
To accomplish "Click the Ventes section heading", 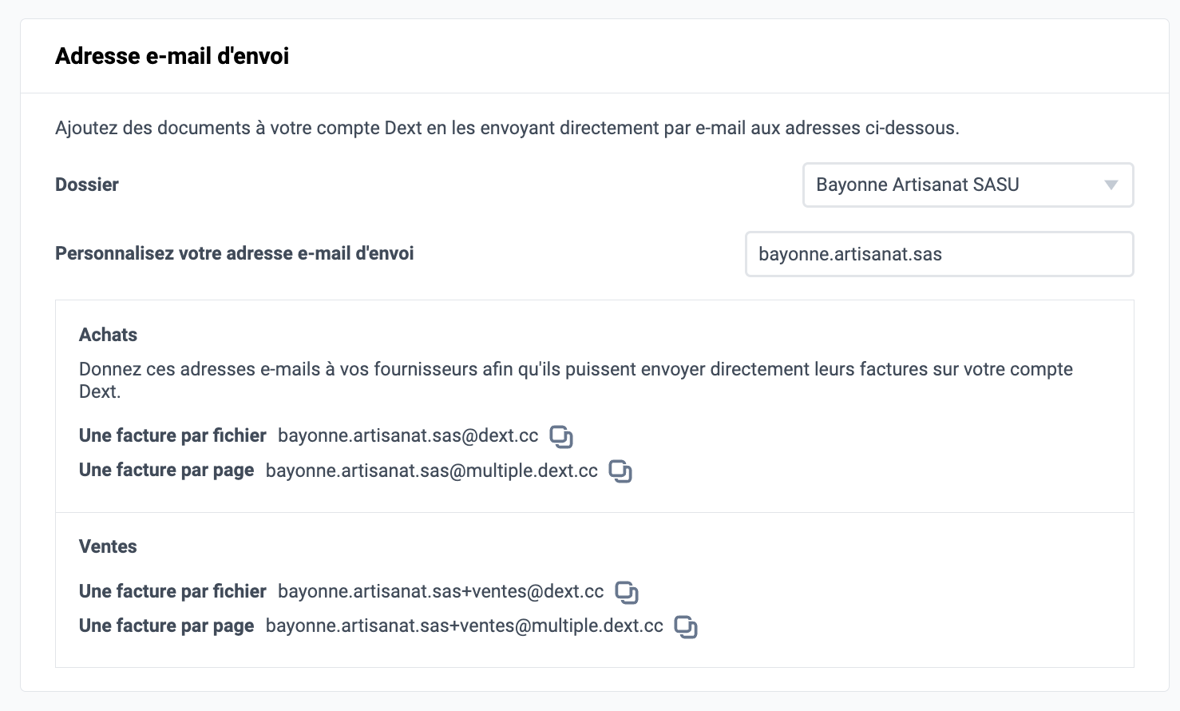I will (x=108, y=546).
